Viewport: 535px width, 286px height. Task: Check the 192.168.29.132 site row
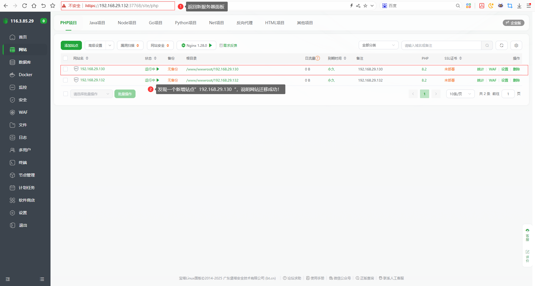coord(65,80)
